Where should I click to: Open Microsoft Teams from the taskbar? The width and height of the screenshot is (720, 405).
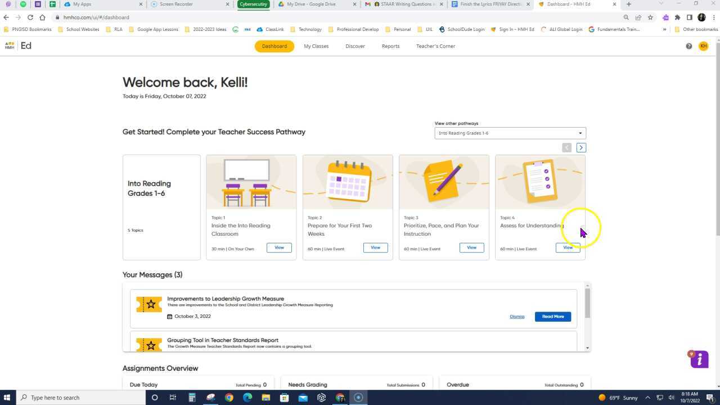321,398
